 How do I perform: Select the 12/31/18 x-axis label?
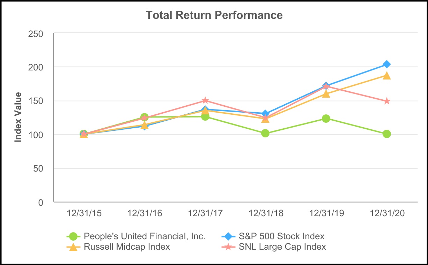coord(265,214)
